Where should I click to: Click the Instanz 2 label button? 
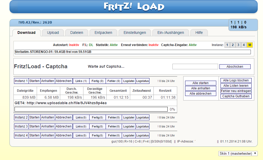tap(21, 117)
